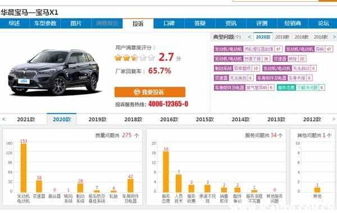Open the 车型参数 specifications tab
Screen dimensions: 337x213
(x=45, y=24)
